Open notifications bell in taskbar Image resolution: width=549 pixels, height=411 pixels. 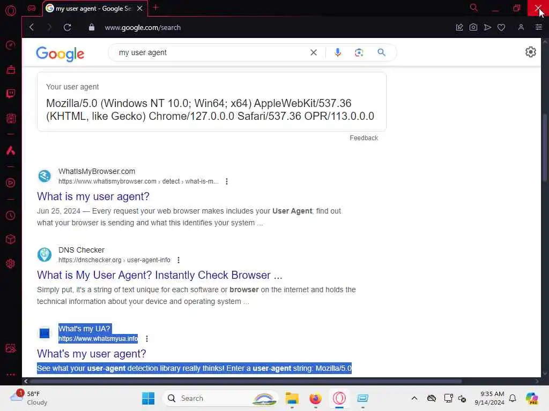[513, 398]
